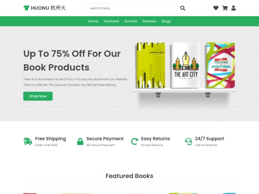
Task: Select the yellow-green Sample Text book cover
Action: pyautogui.click(x=150, y=65)
